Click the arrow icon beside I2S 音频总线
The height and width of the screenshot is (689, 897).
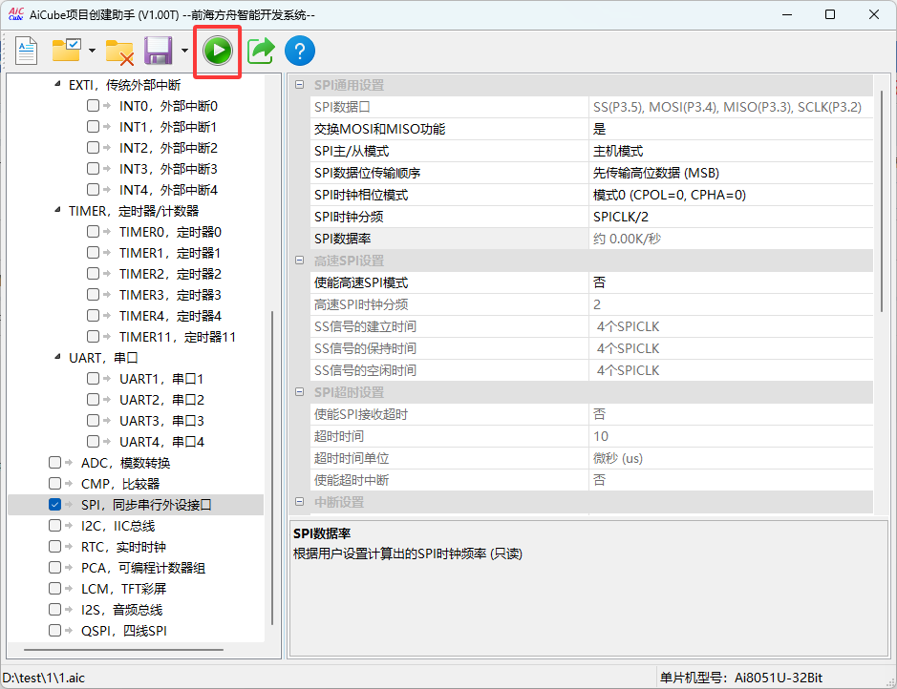click(69, 610)
